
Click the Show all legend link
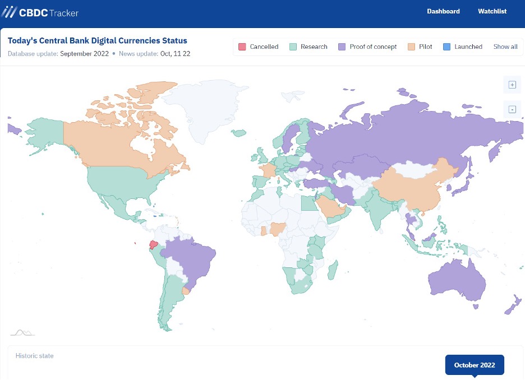(505, 47)
